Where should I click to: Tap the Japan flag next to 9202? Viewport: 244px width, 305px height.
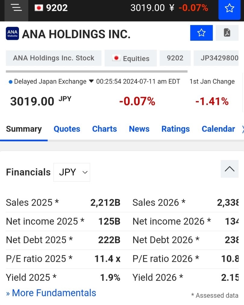39,8
